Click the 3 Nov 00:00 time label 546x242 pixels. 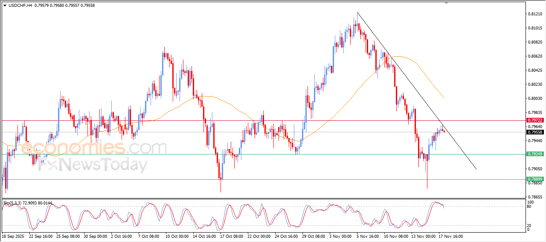pyautogui.click(x=341, y=236)
